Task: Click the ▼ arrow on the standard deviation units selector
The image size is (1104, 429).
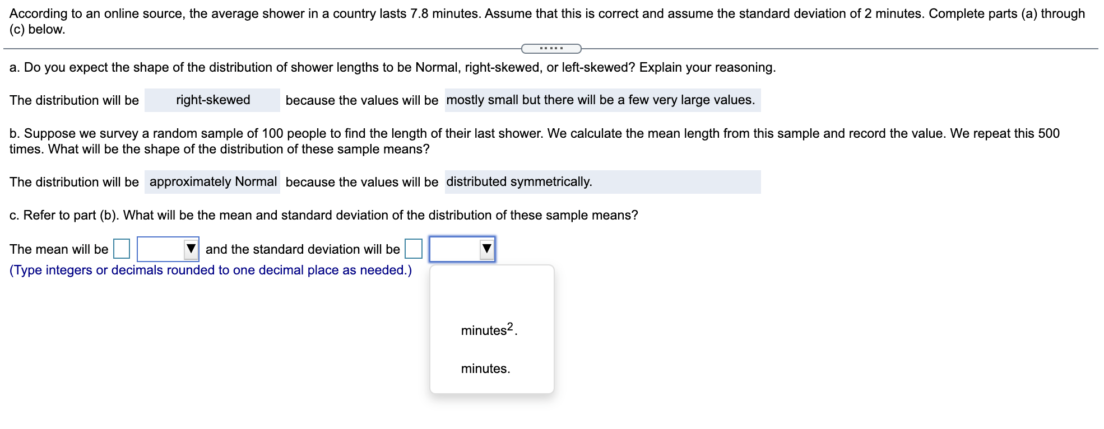Action: 485,249
